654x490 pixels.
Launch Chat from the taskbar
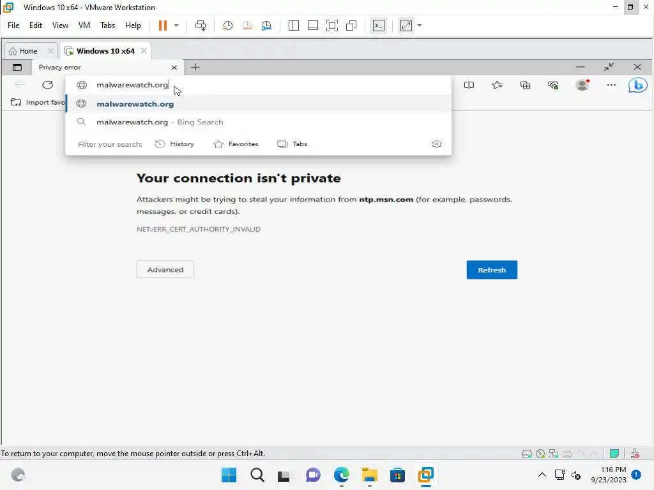click(313, 475)
